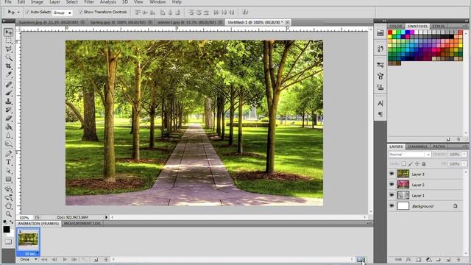Viewport: 471px width, 265px height.
Task: Select the Path Selection tool
Action: pos(8,171)
